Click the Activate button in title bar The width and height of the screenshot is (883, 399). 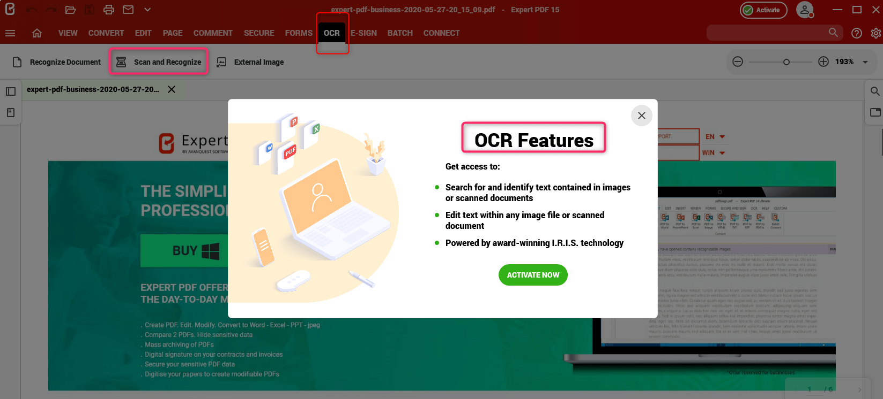(763, 10)
